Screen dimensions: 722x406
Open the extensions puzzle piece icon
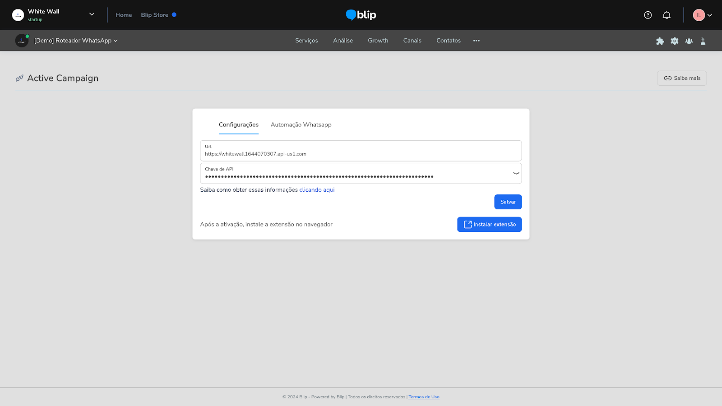tap(660, 41)
